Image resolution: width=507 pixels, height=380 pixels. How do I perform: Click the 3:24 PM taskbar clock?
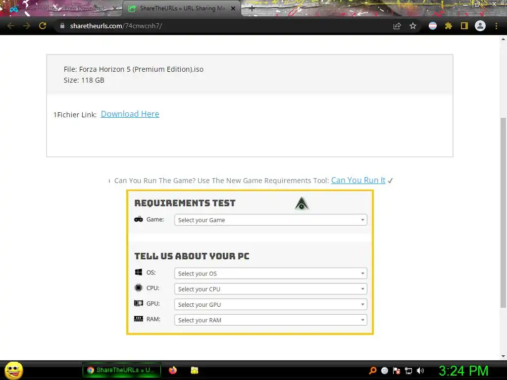pos(463,371)
